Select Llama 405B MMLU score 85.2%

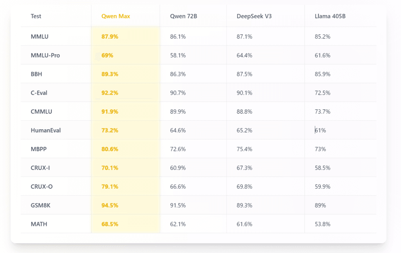322,36
